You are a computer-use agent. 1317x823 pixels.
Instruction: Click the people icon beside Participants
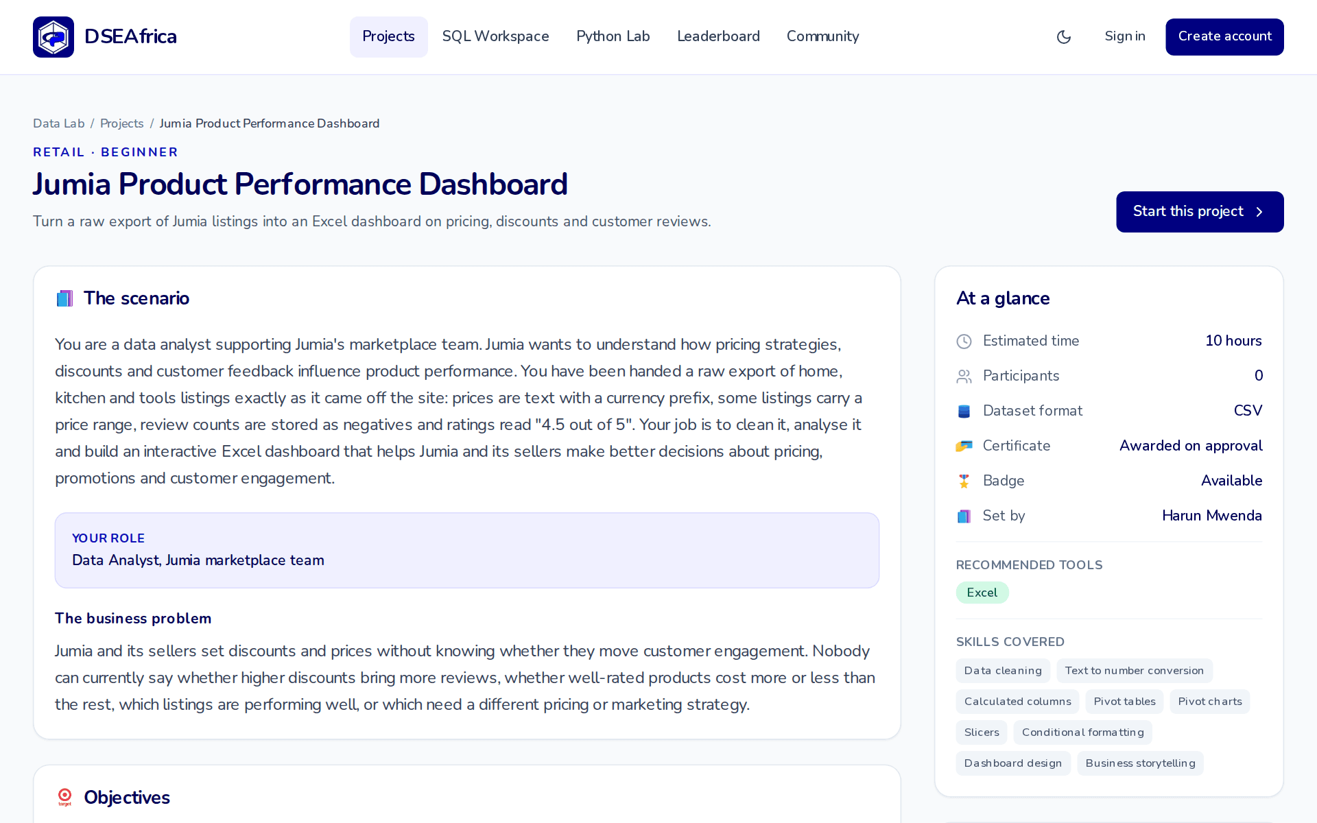pos(964,377)
